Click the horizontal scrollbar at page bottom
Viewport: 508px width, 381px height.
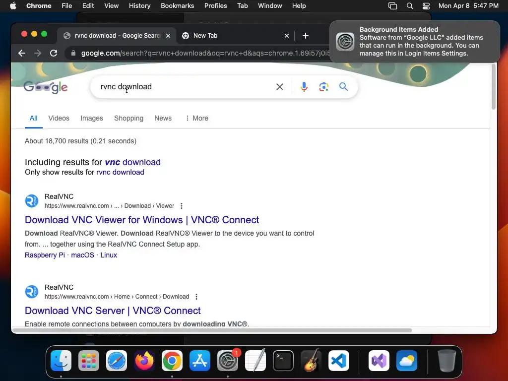pos(212,330)
